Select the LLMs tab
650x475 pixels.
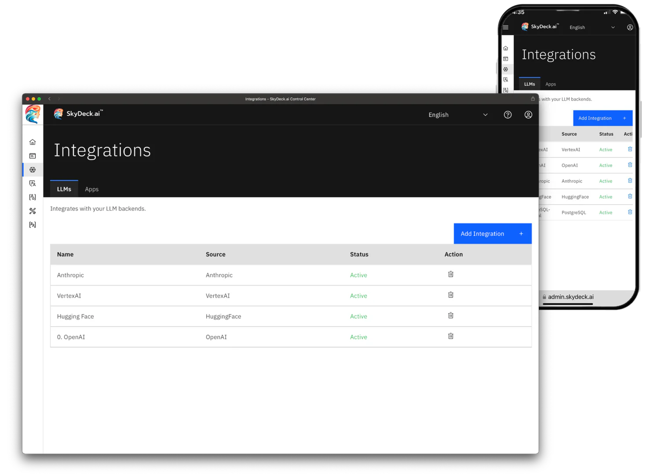pos(64,189)
